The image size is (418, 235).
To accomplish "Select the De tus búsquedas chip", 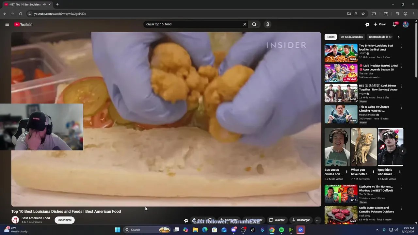I will [x=352, y=37].
